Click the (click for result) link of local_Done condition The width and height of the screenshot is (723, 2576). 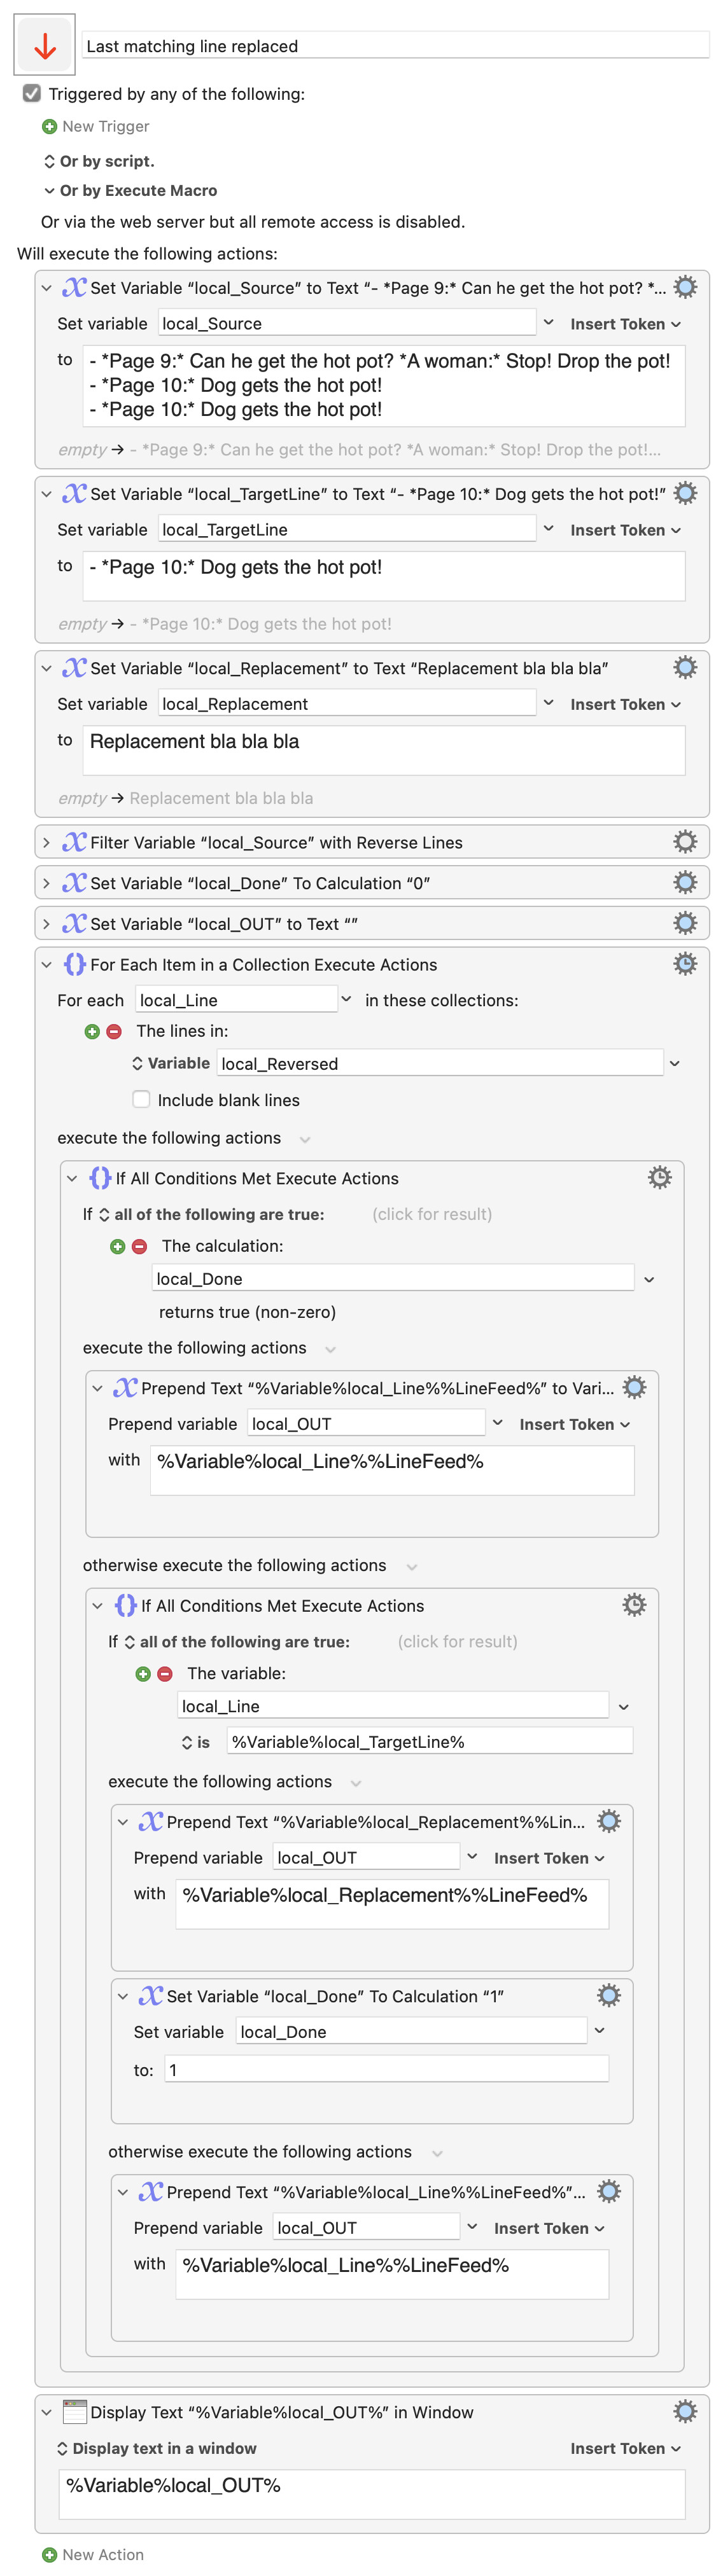click(432, 1214)
